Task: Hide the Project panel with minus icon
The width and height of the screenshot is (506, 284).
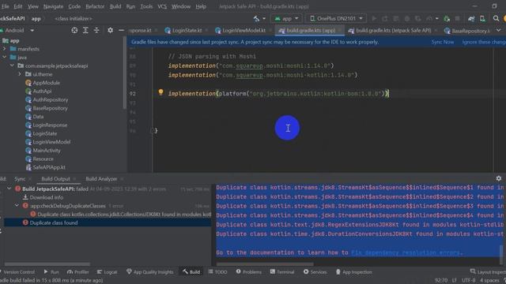Action: [121, 30]
